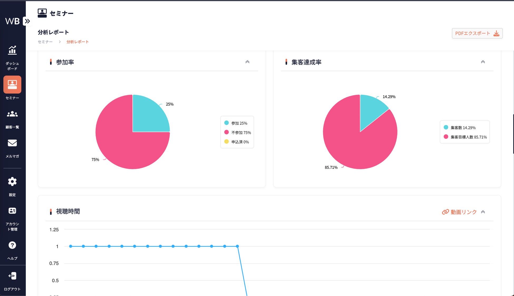
Task: Collapse the 視聴時間 panel
Action: point(483,212)
